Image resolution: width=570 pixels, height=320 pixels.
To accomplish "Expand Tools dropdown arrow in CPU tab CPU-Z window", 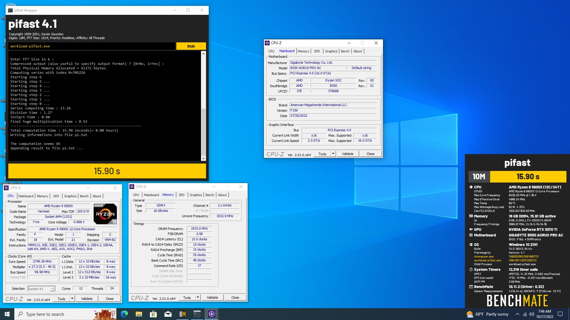I will pos(72,299).
